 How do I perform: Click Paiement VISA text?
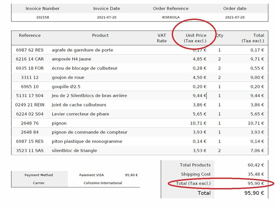coord(91,175)
